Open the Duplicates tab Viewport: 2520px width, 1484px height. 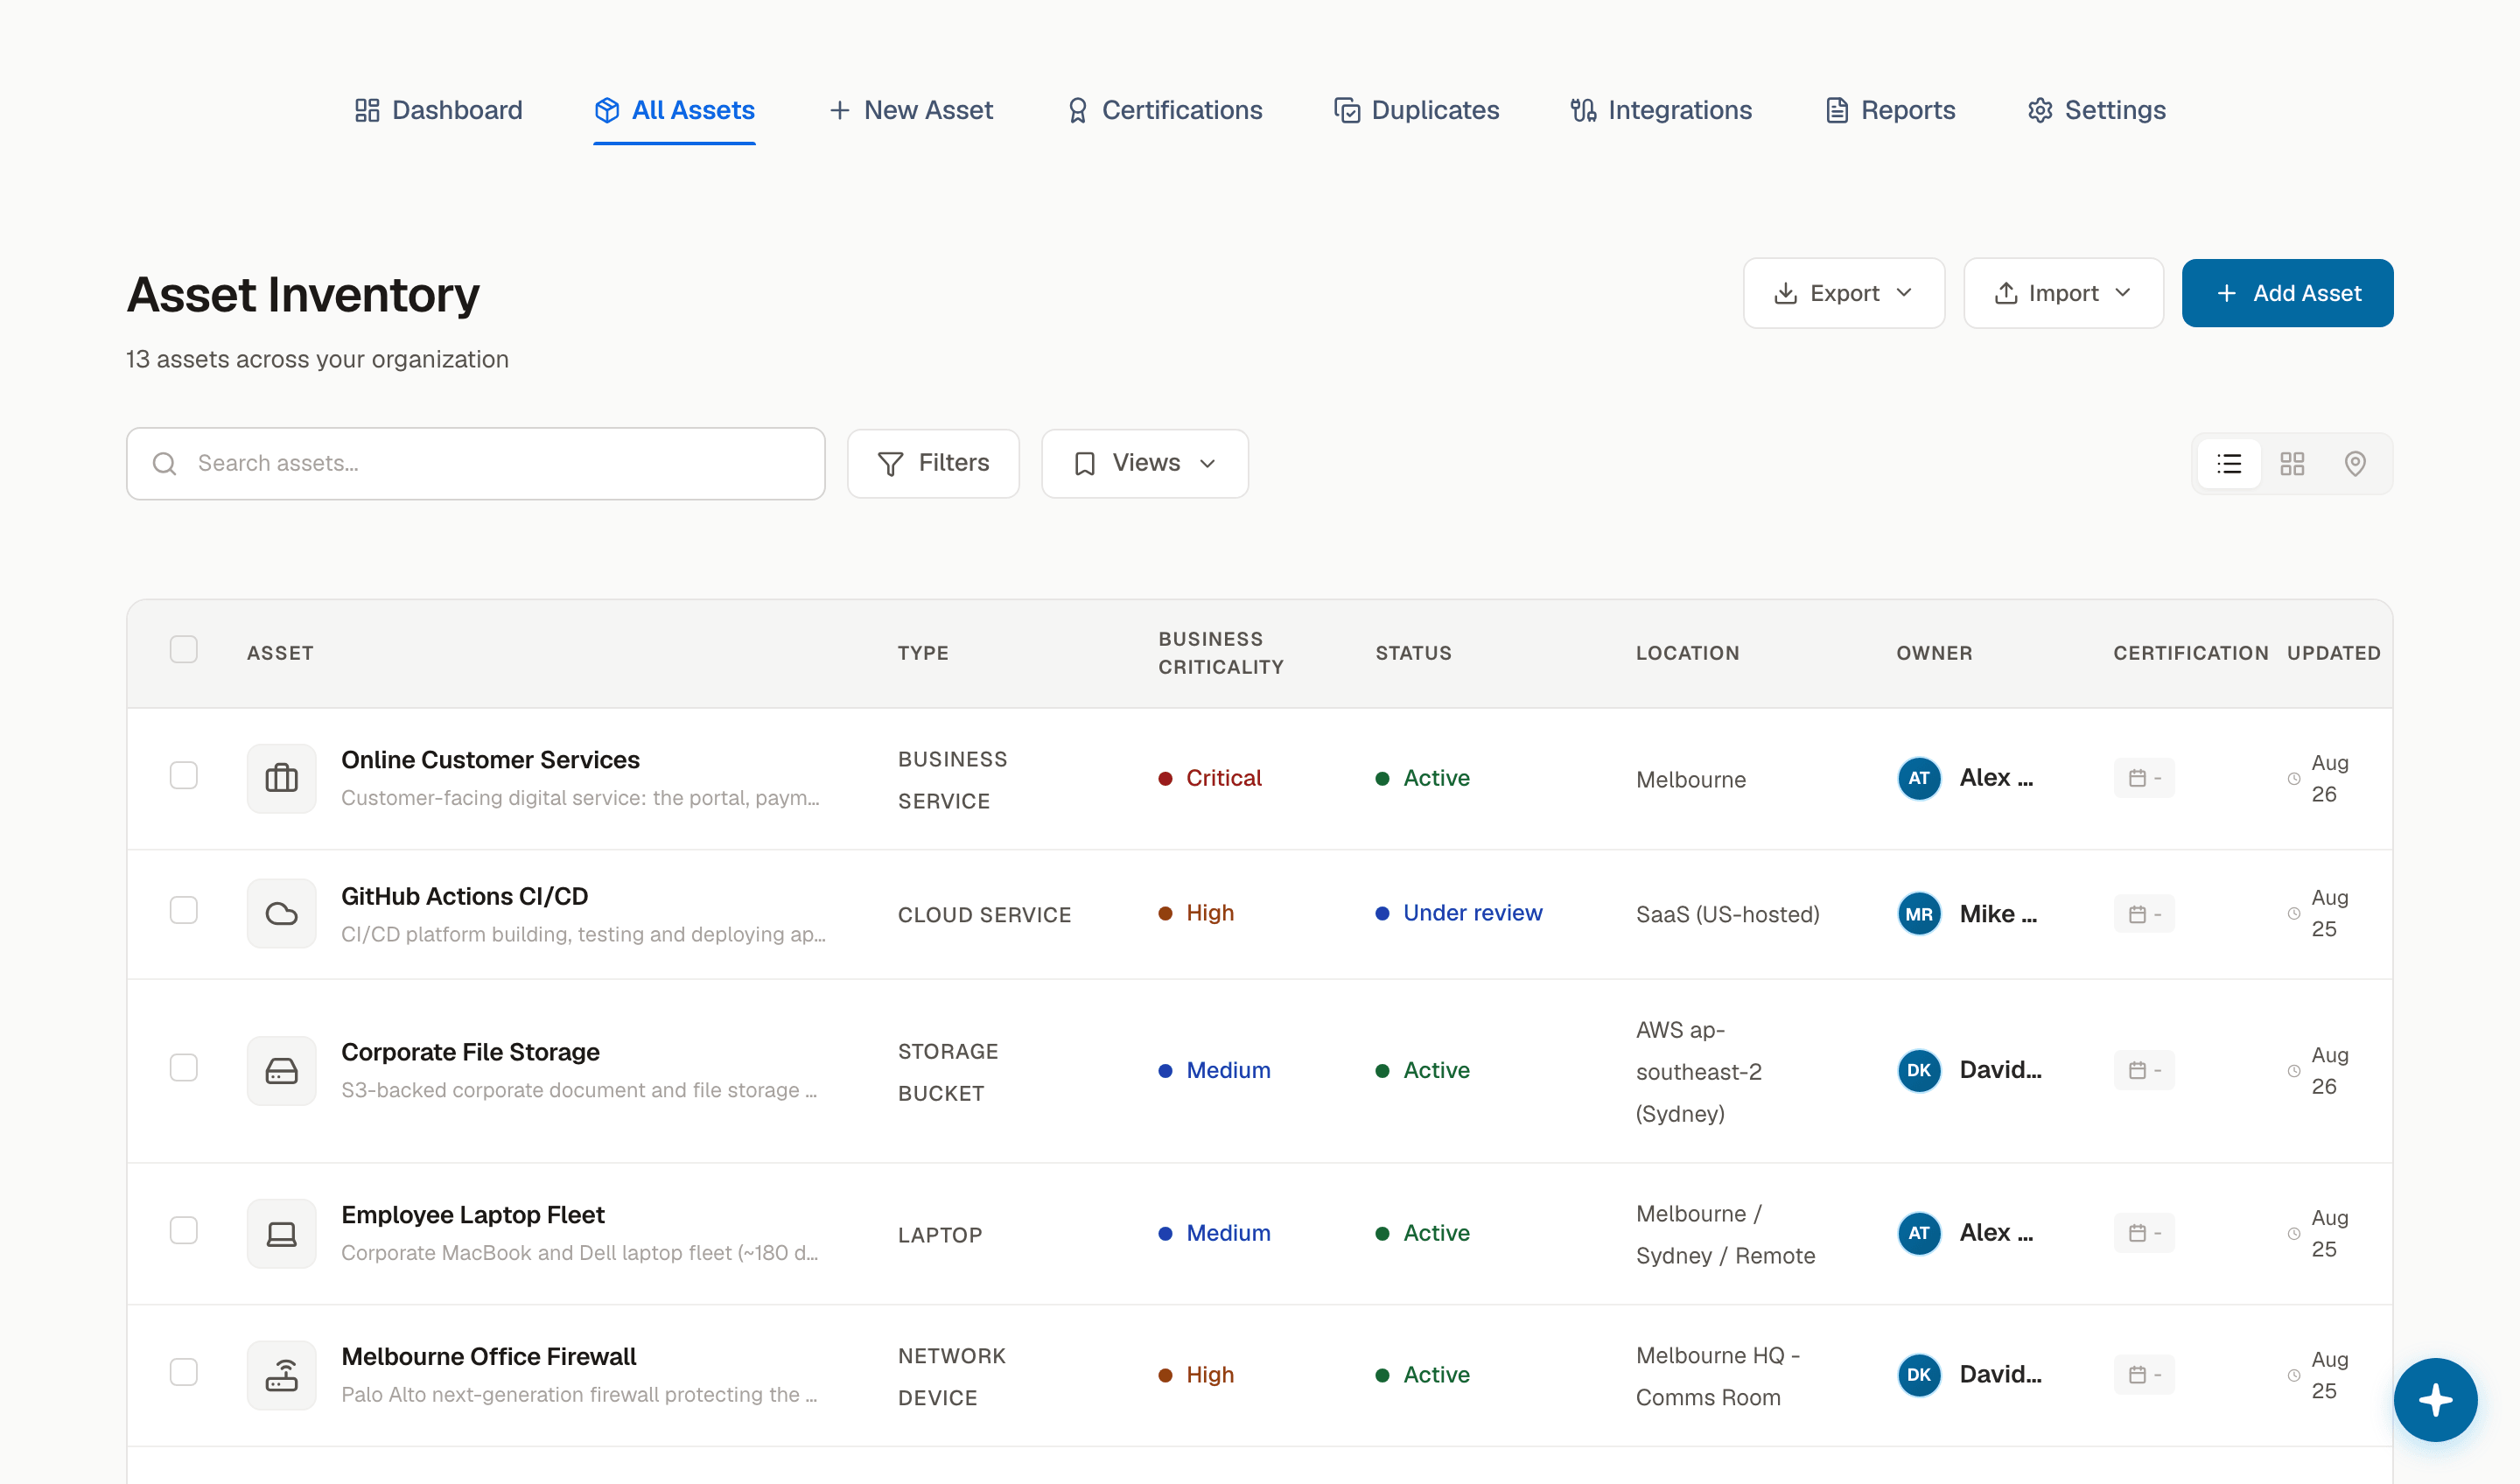pos(1416,110)
